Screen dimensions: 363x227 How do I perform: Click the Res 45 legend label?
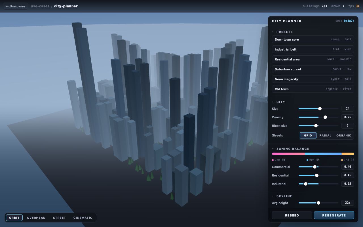(x=313, y=160)
